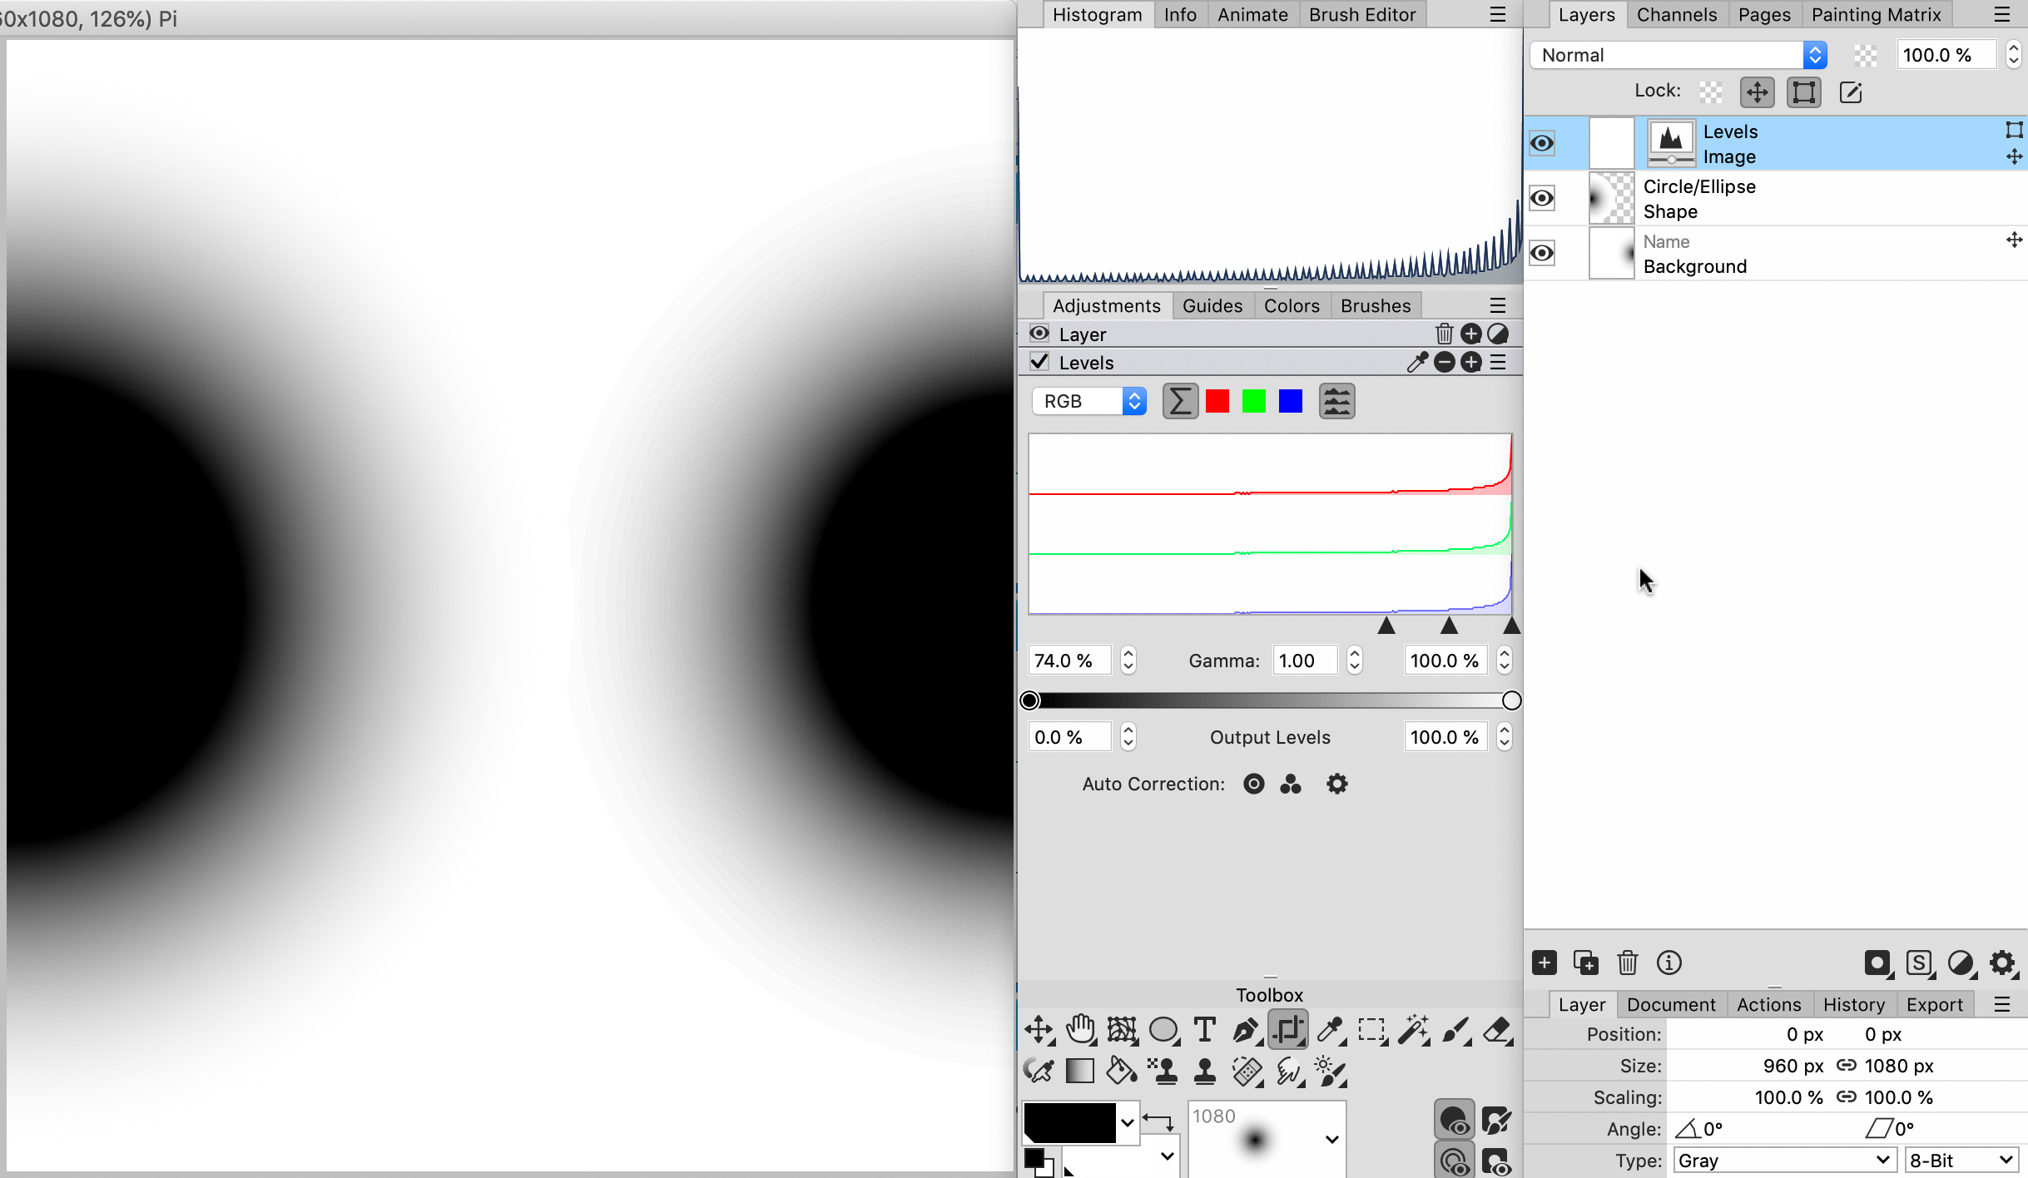Viewport: 2028px width, 1178px height.
Task: Select the Pen vector tool
Action: [x=1246, y=1030]
